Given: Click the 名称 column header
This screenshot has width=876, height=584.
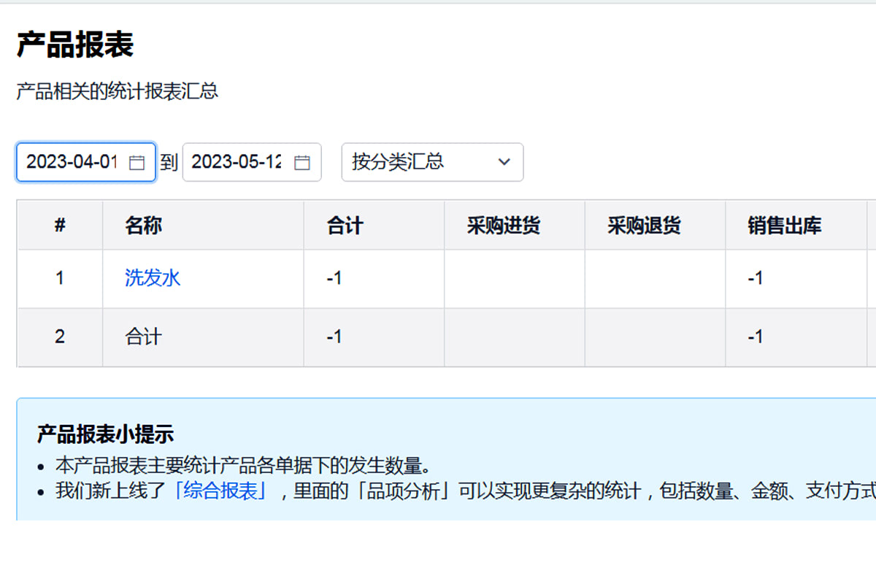Looking at the screenshot, I should (x=142, y=225).
